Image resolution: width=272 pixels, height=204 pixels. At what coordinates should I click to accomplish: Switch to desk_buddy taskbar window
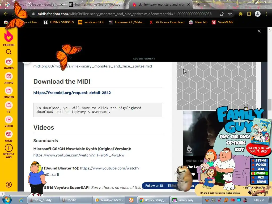43,200
